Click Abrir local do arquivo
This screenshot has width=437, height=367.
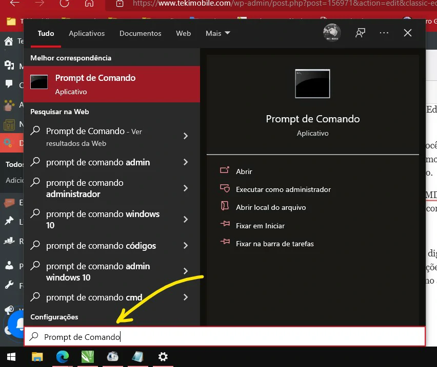(x=271, y=208)
